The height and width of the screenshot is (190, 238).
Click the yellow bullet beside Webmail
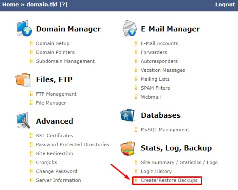coord(136,97)
